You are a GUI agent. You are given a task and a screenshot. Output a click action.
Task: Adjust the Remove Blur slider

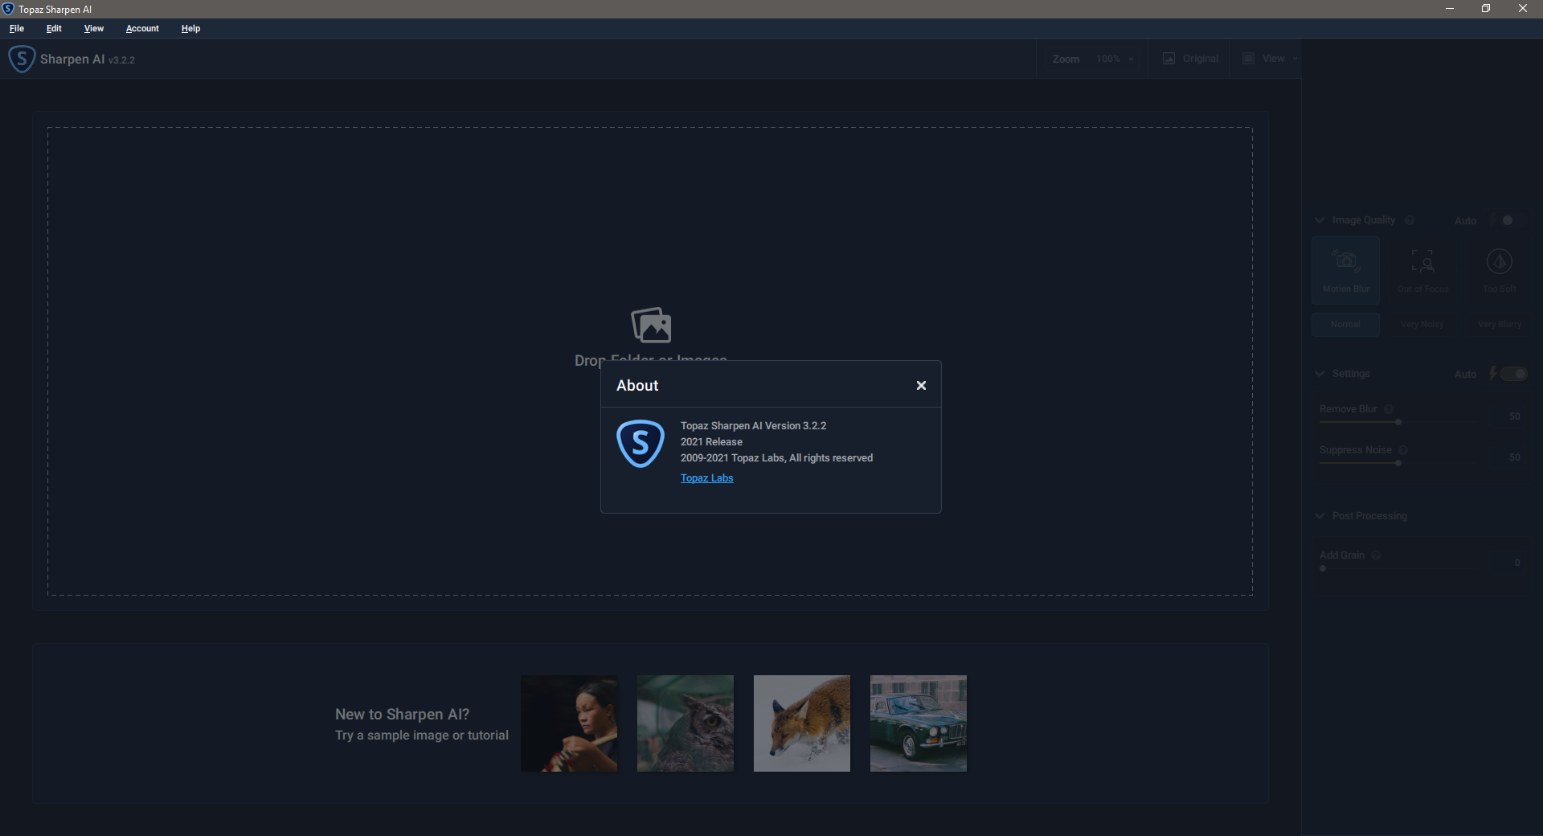pos(1397,422)
